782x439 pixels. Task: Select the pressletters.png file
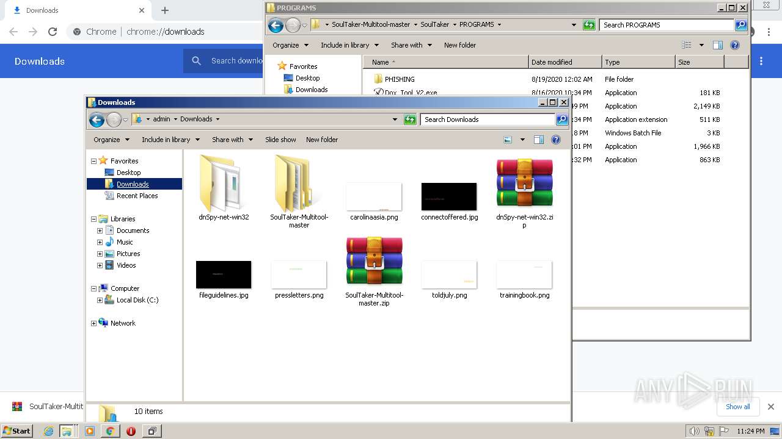[x=299, y=279]
